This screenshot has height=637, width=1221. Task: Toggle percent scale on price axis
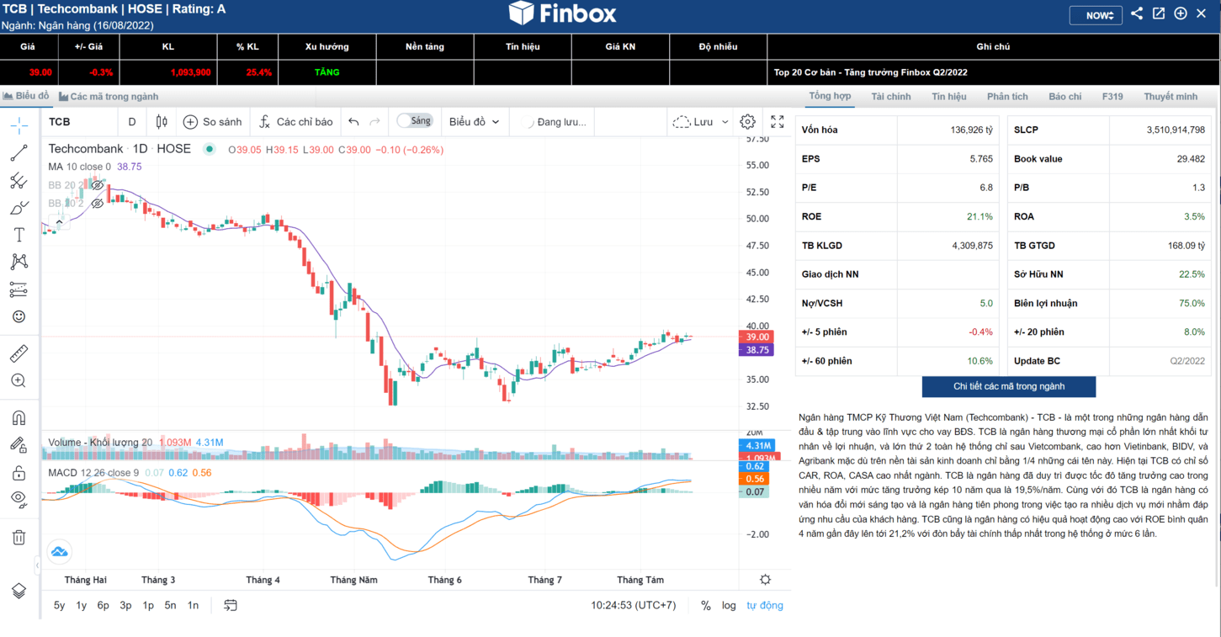[x=706, y=605]
